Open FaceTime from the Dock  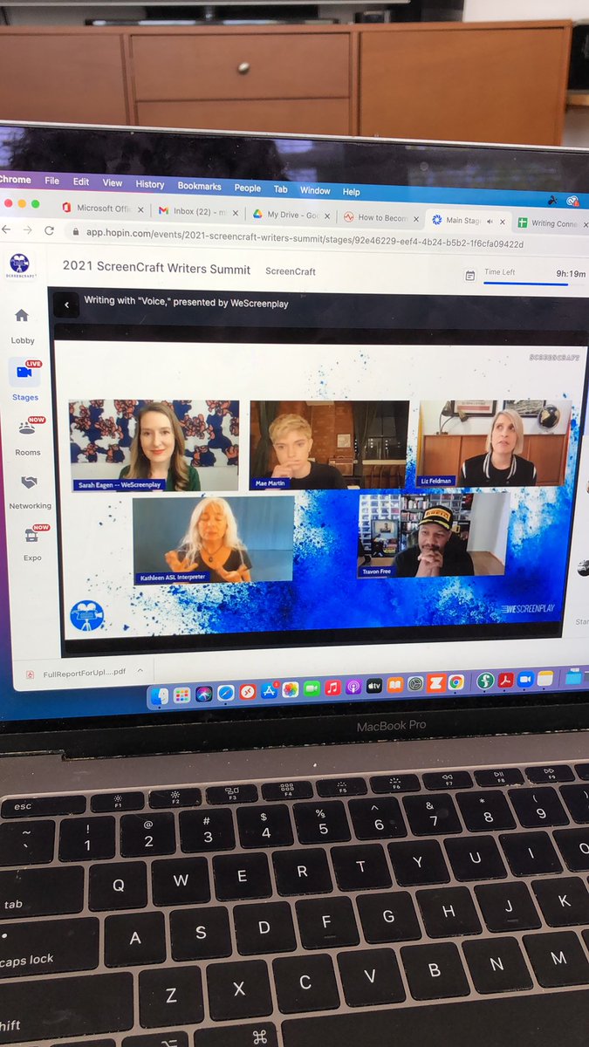pos(312,689)
